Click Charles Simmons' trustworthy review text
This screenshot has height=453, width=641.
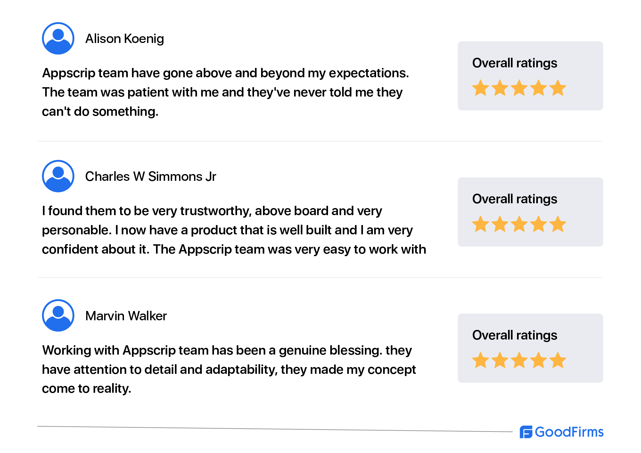[234, 230]
